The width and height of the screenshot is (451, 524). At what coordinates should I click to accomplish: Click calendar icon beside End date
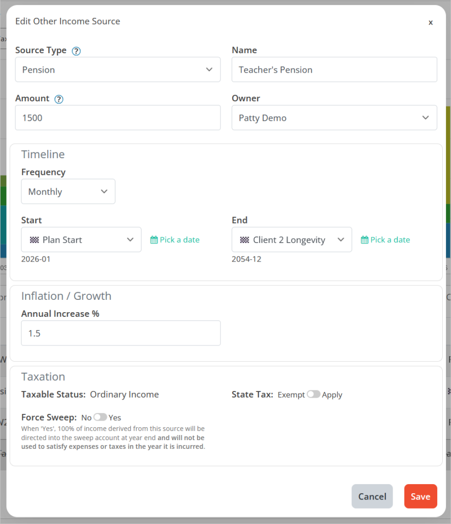[365, 240]
